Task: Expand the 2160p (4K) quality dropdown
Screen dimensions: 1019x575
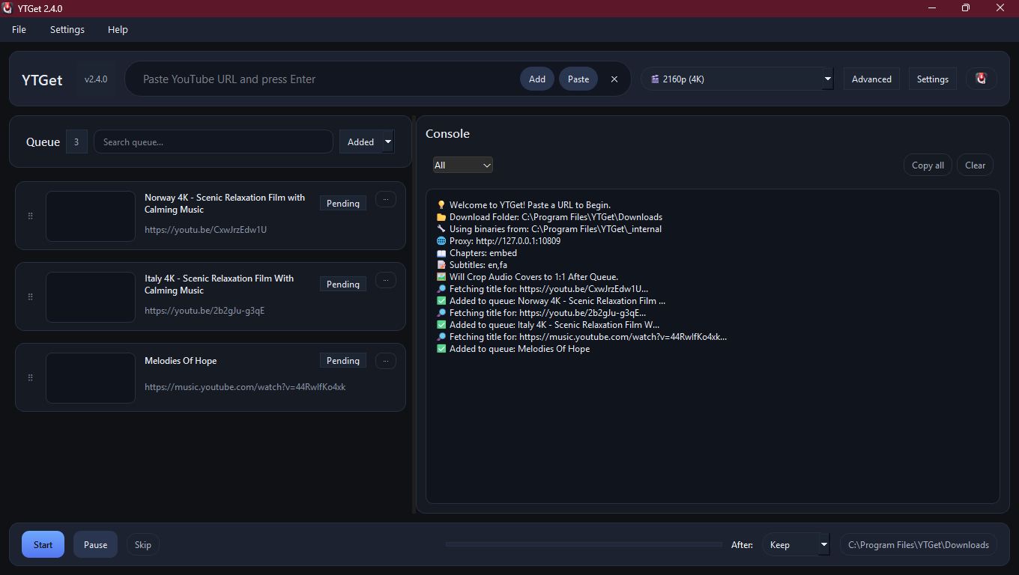Action: tap(737, 79)
